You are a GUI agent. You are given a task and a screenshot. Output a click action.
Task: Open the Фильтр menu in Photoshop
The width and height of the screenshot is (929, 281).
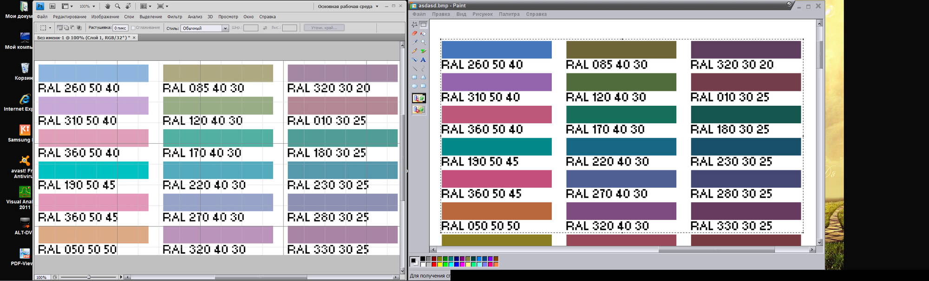click(175, 17)
